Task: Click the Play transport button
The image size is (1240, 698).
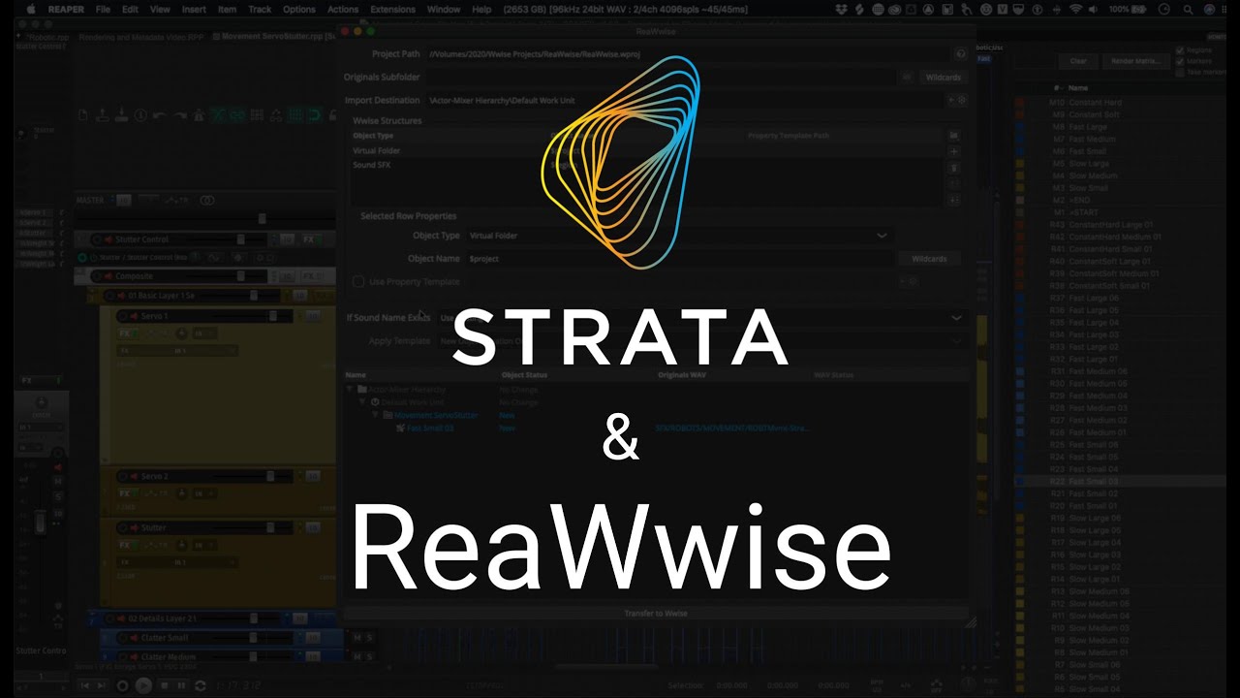Action: pos(143,685)
